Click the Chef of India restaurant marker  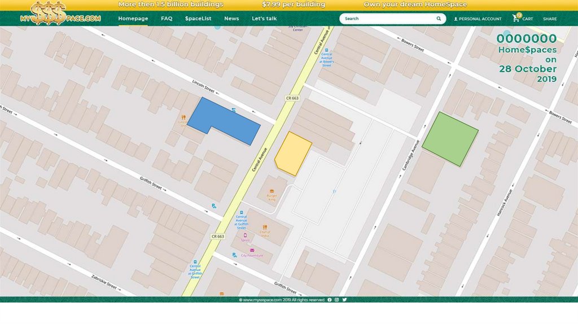[265, 227]
